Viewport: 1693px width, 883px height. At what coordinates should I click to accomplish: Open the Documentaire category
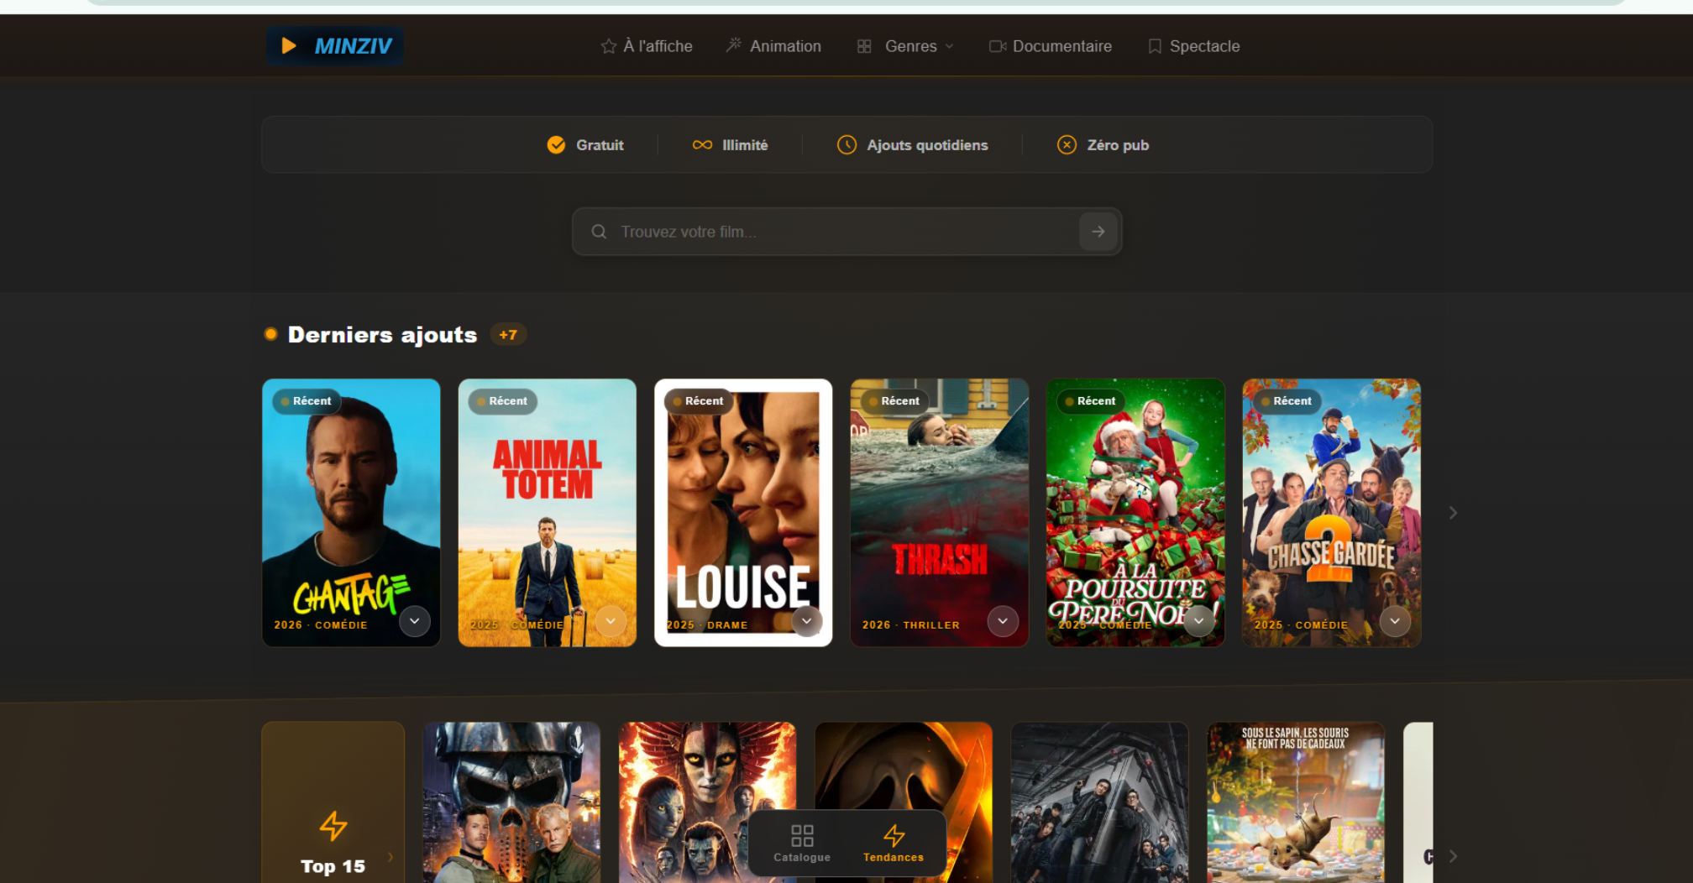tap(1050, 46)
